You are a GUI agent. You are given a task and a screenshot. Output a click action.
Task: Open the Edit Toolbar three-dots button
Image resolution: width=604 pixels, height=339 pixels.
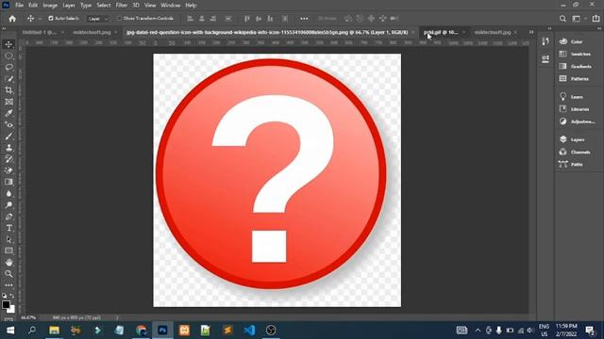8,285
